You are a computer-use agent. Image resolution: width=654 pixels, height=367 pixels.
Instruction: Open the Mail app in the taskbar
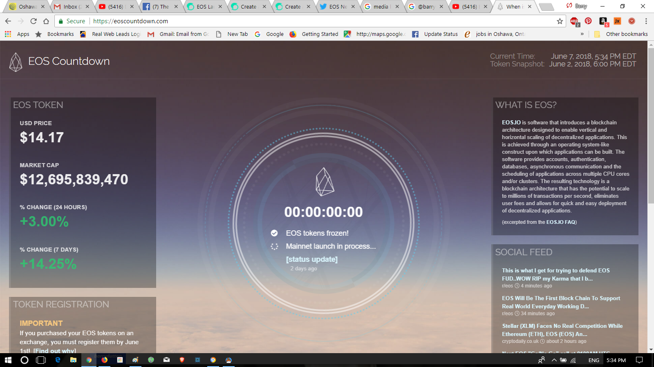(x=166, y=360)
